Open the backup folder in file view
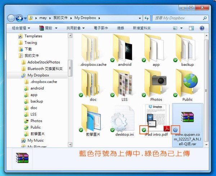This screenshot has height=176, width=216. click(x=185, y=48)
